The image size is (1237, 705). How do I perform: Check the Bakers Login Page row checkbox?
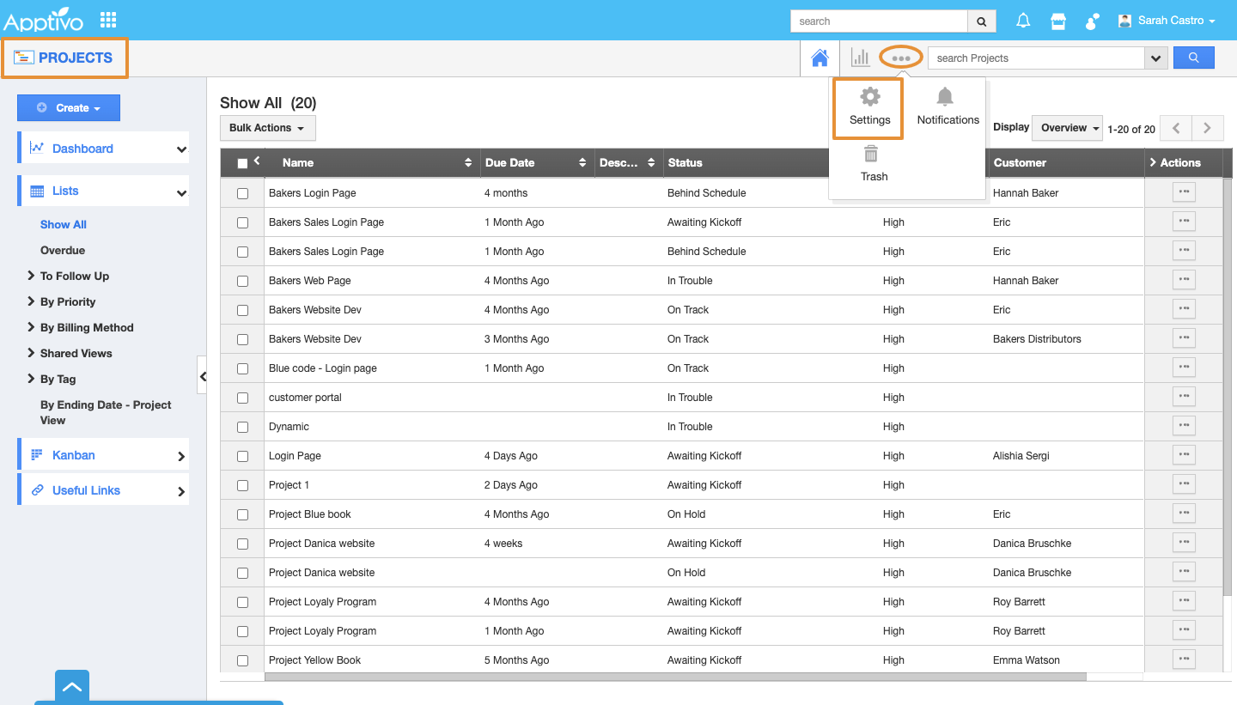coord(242,193)
